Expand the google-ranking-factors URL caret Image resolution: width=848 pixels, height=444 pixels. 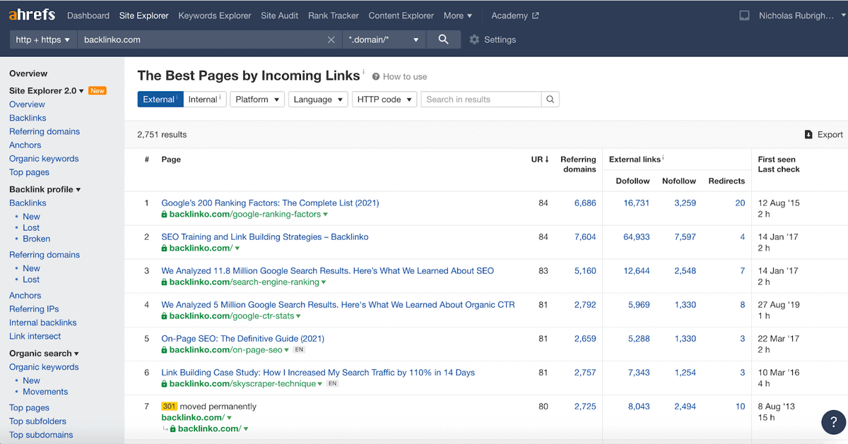tap(325, 215)
